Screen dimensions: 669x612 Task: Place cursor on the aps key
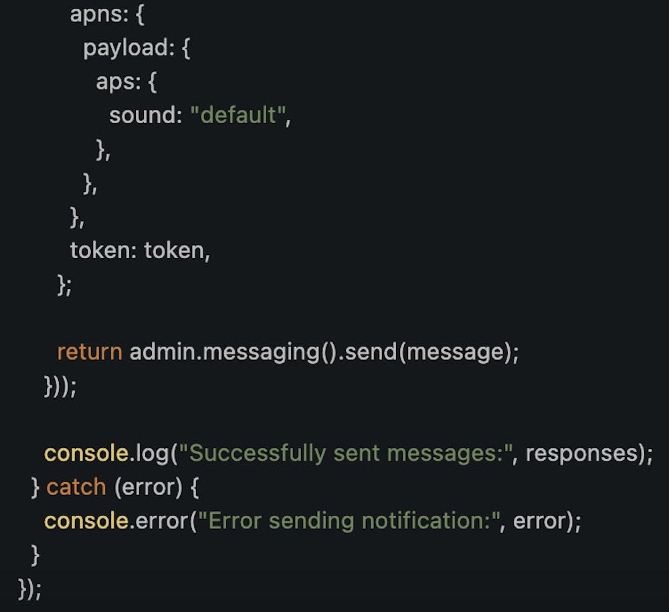coord(114,82)
